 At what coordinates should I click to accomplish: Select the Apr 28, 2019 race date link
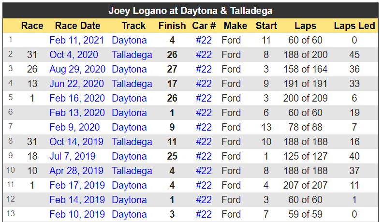[76, 171]
